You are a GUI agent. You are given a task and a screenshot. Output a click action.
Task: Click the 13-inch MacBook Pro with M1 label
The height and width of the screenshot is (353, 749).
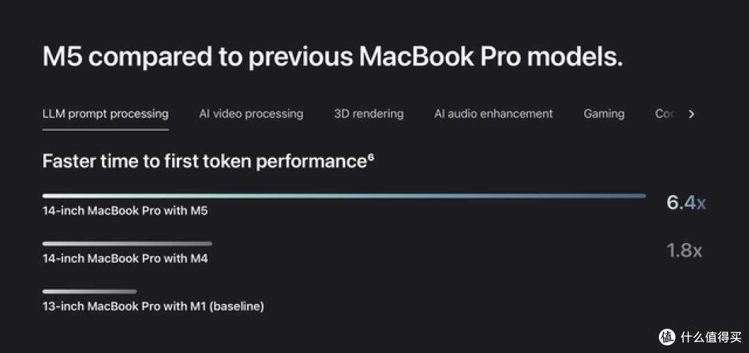point(153,306)
